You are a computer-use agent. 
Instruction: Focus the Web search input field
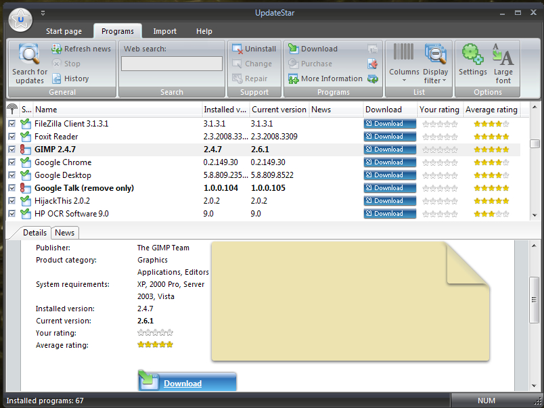[x=172, y=64]
